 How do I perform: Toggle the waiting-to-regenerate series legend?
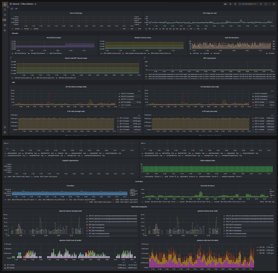228,177
